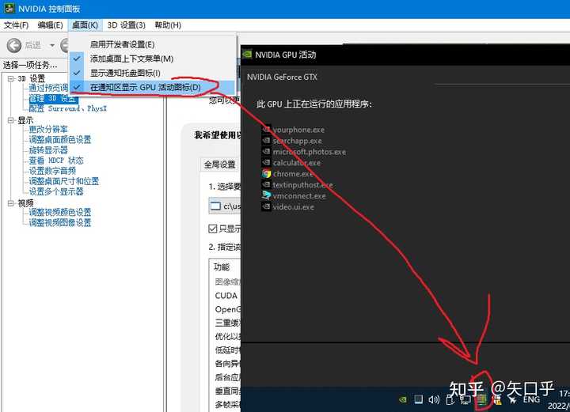Open 帮助(H) menu

[x=168, y=25]
